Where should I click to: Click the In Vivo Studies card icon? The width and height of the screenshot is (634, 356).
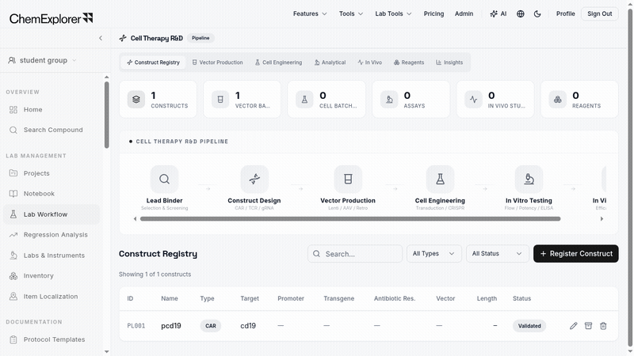[x=473, y=100]
